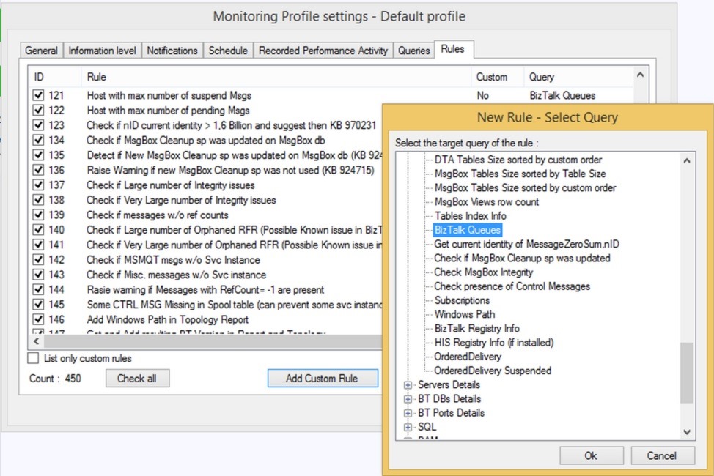
Task: Uncheck rule 121 checkbox
Action: click(38, 95)
